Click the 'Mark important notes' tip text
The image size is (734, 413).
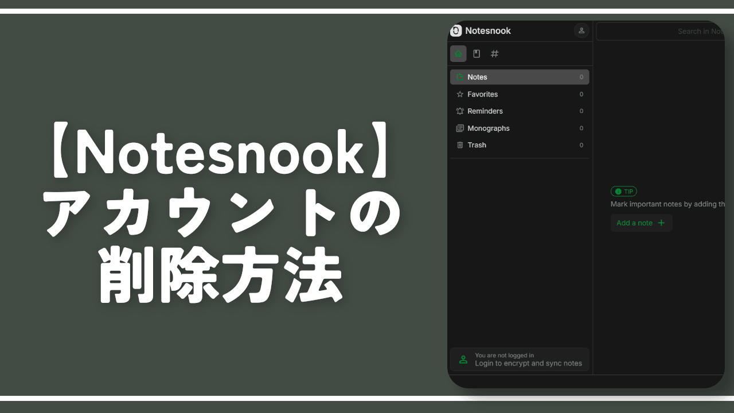coord(667,204)
